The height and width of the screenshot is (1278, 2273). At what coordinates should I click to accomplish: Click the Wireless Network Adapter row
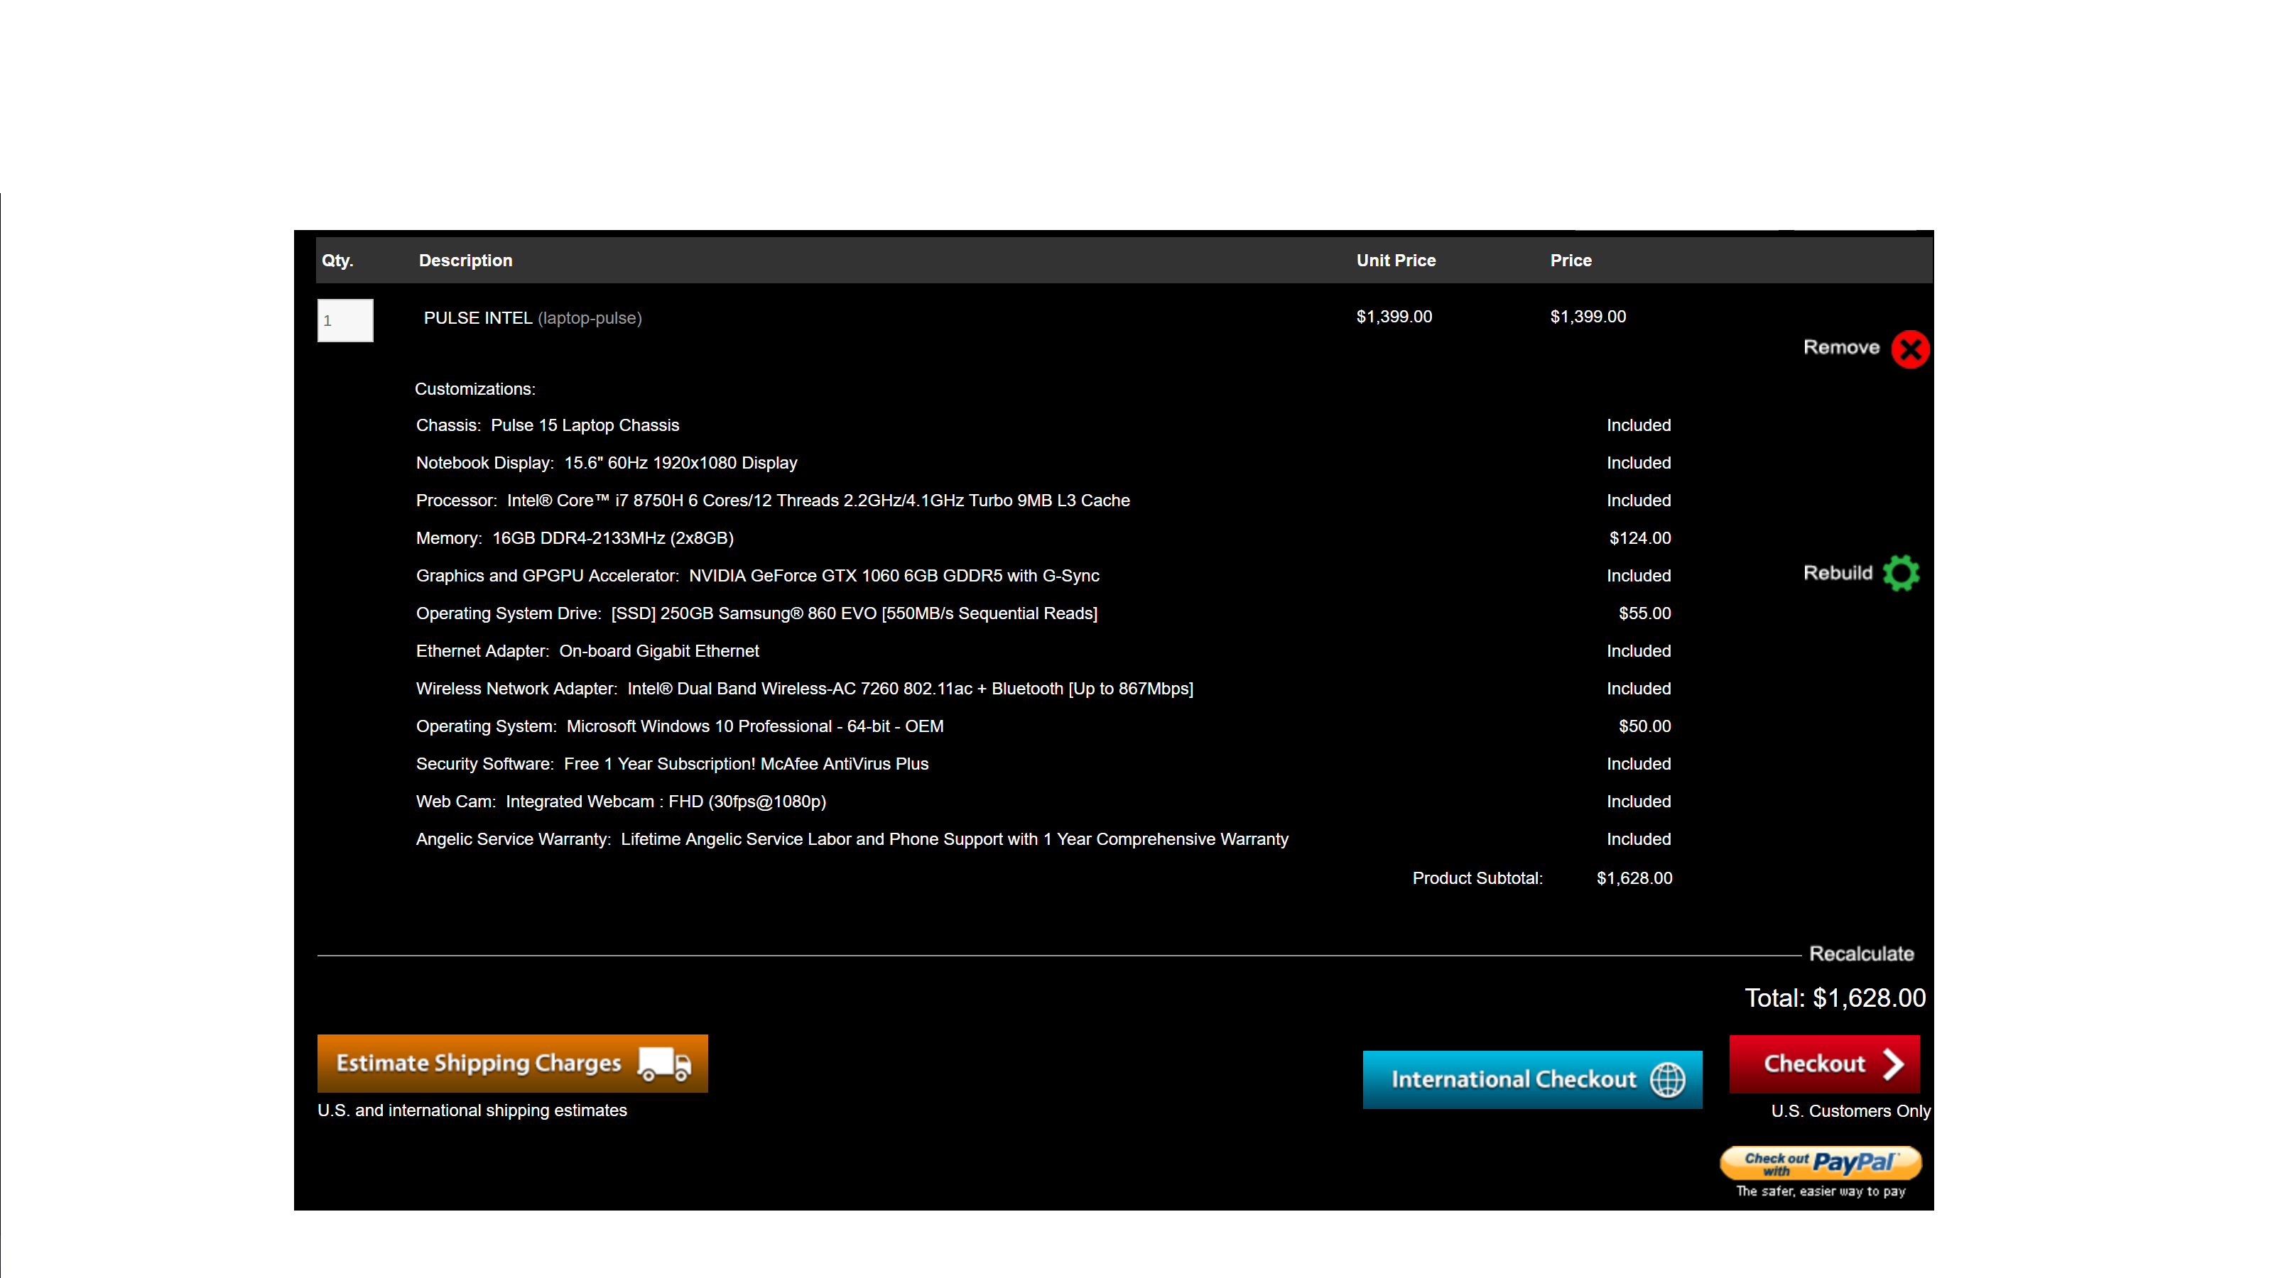804,689
